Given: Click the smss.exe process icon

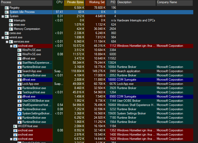Looking at the screenshot, I should click(x=11, y=25).
